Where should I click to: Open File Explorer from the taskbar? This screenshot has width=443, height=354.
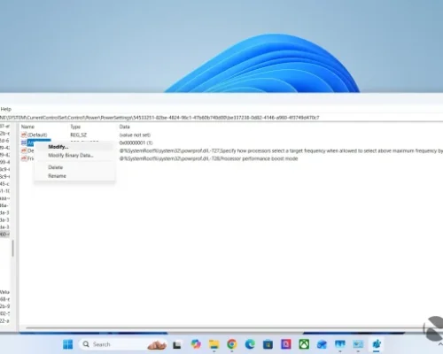[214, 344]
